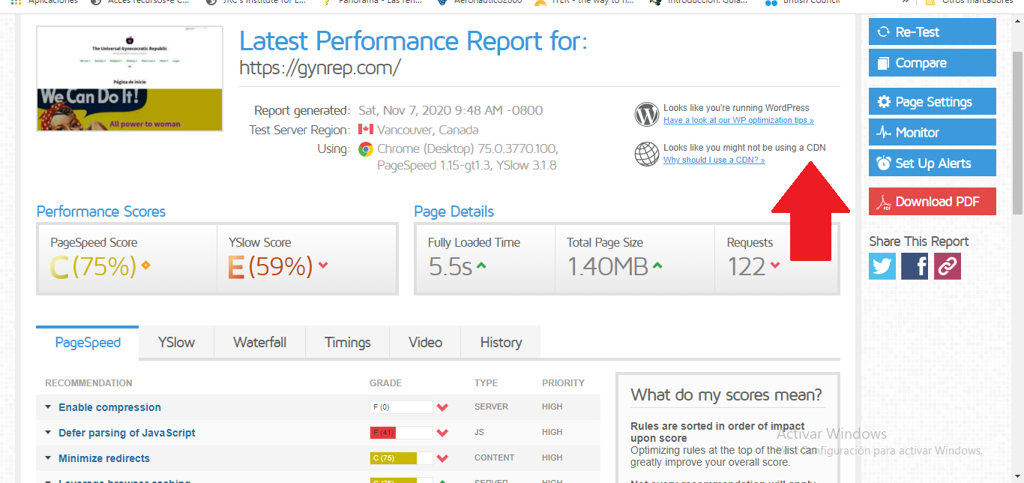Viewport: 1024px width, 483px height.
Task: Switch to the YSlow tab
Action: coord(176,342)
